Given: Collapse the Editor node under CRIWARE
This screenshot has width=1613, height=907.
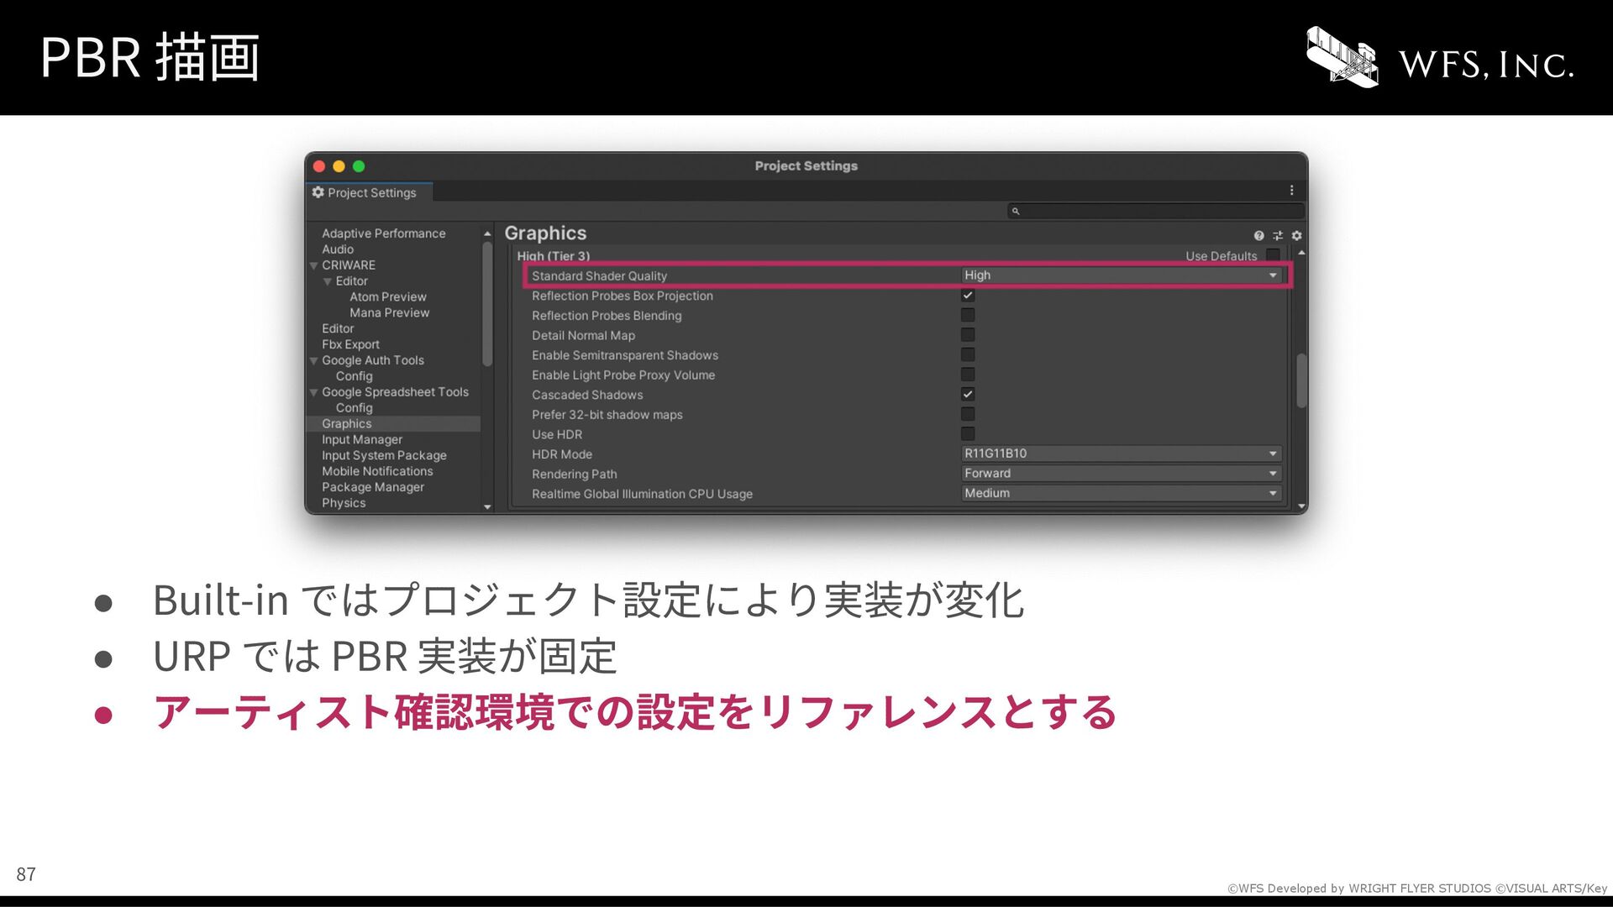Looking at the screenshot, I should tap(328, 281).
